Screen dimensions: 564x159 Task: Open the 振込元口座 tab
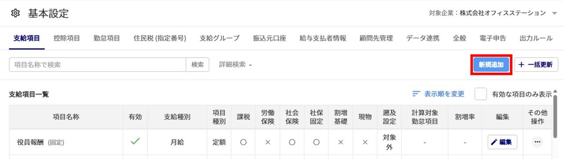click(269, 38)
